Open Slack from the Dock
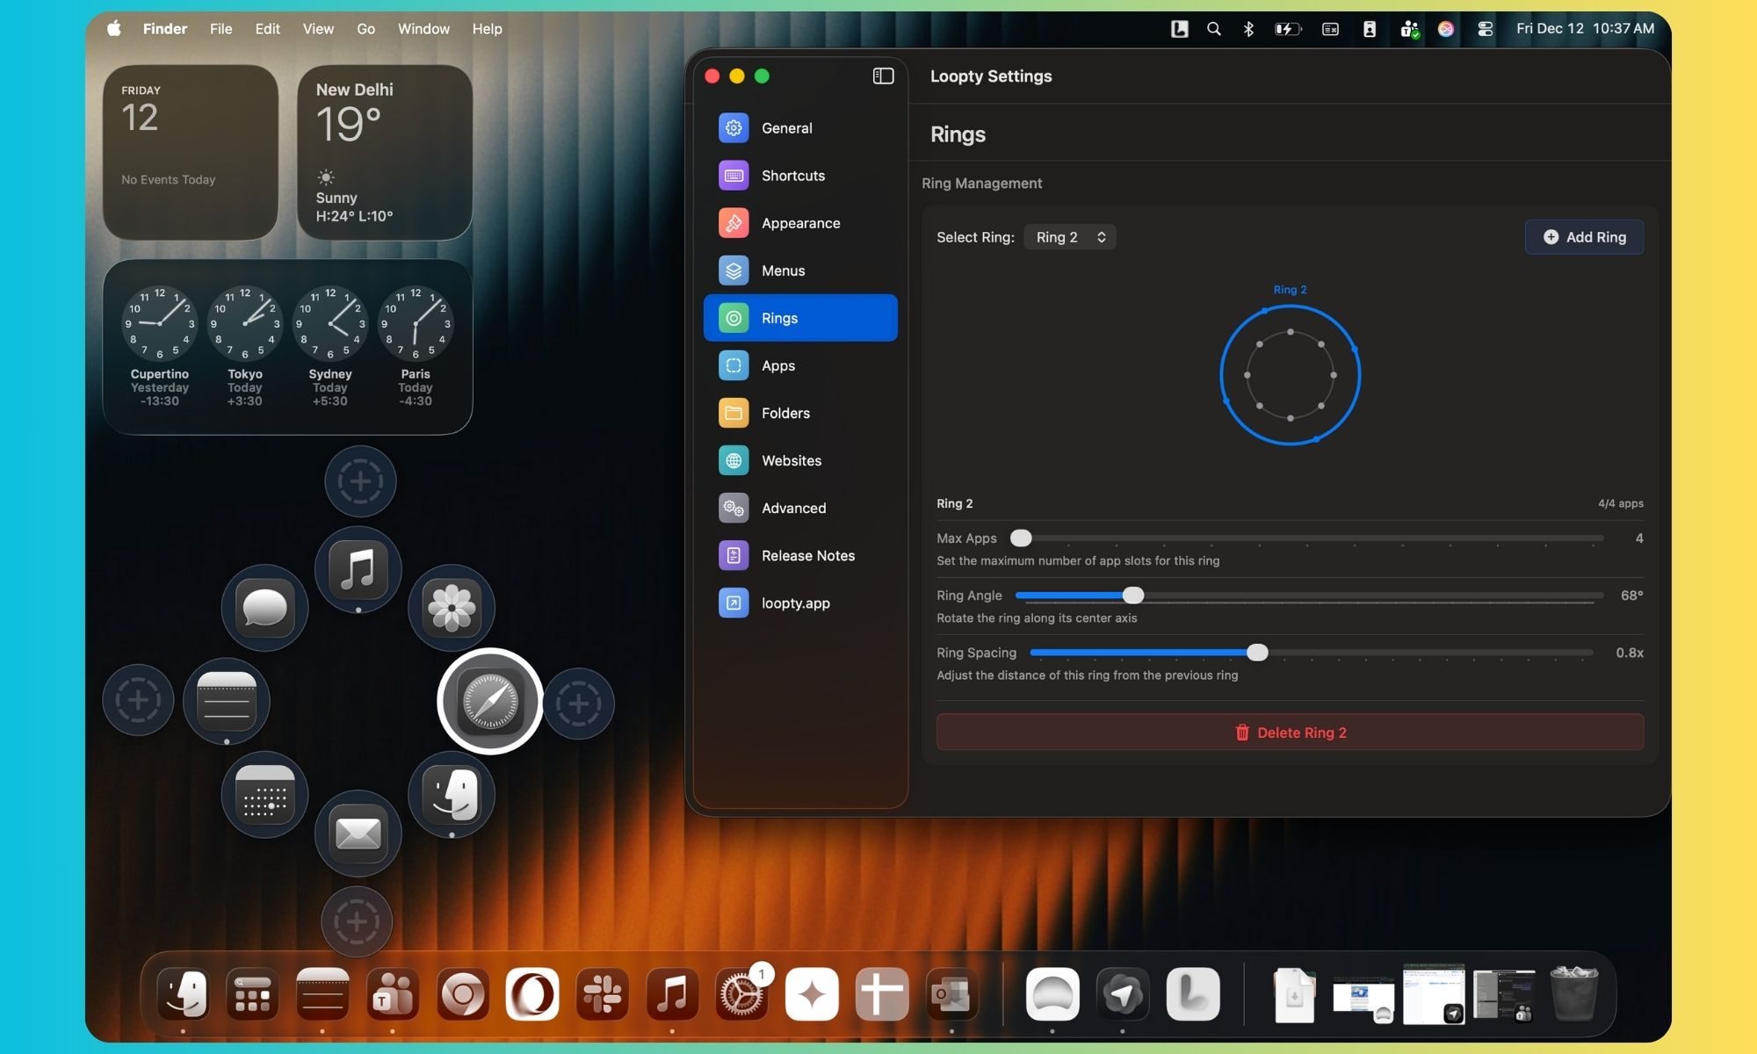 [x=603, y=993]
